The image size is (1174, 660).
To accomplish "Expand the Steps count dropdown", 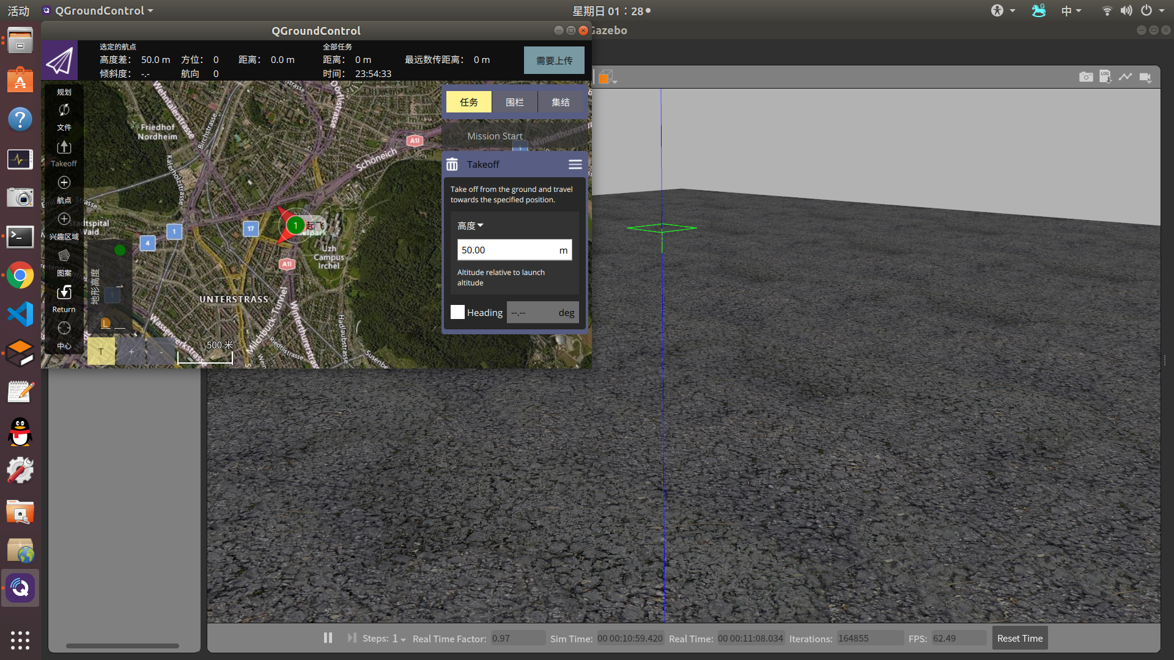I will pos(399,639).
